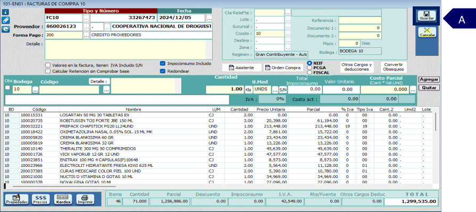Click the Quitar button

(429, 88)
